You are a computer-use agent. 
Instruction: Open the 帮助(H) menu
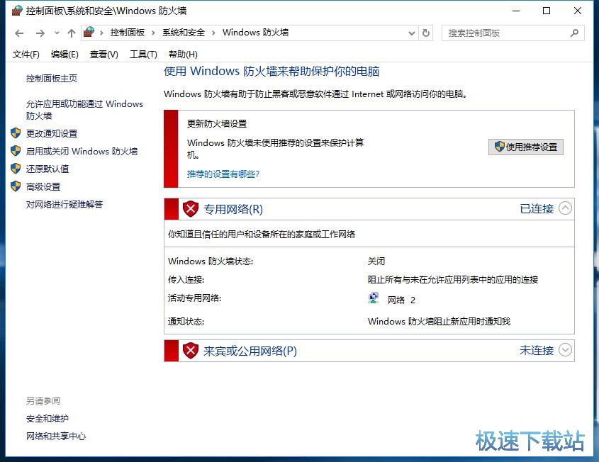(183, 55)
